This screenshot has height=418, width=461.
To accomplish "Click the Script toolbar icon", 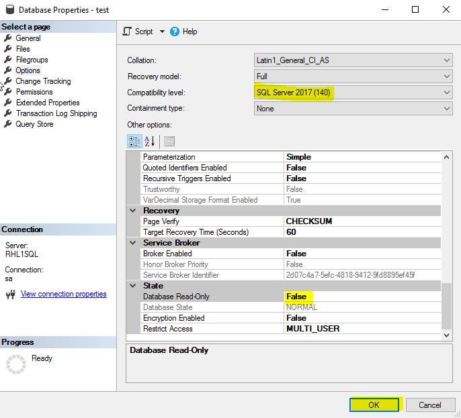I will pyautogui.click(x=128, y=32).
